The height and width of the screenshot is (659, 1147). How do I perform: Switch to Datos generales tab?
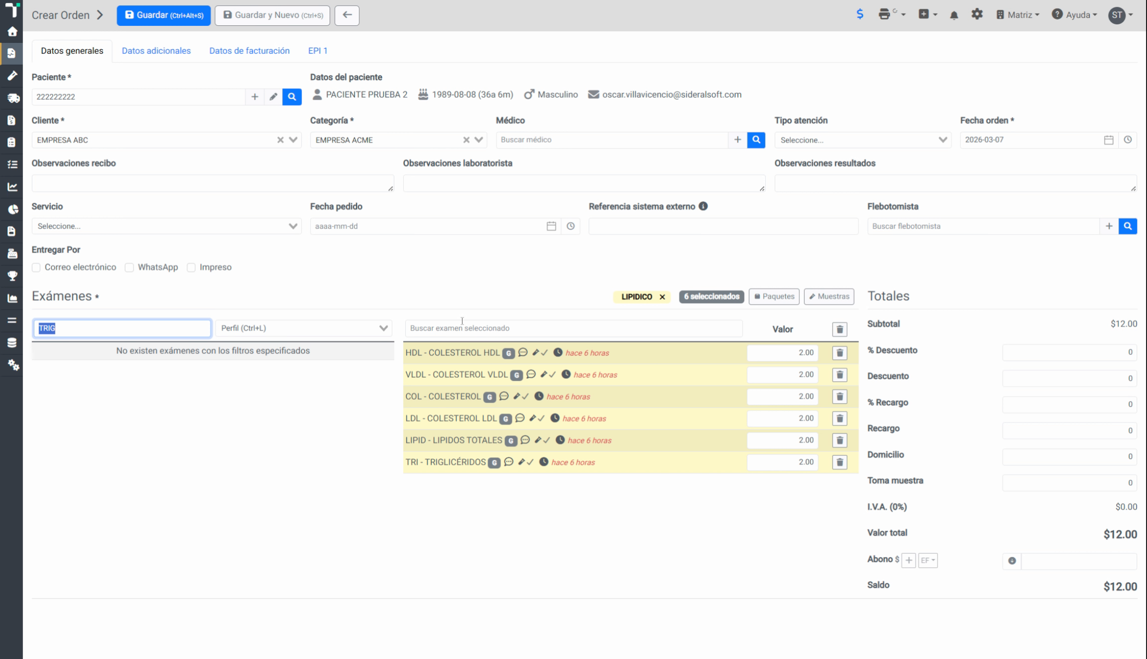[72, 51]
